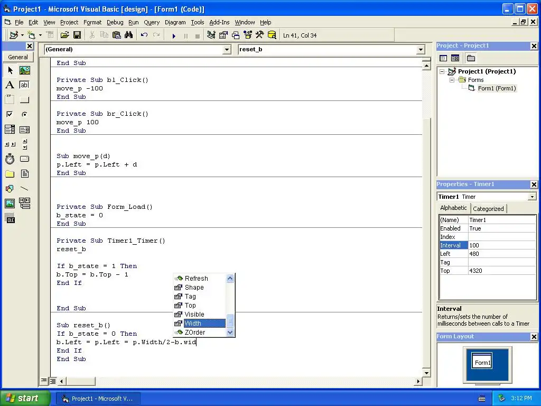Image resolution: width=541 pixels, height=406 pixels.
Task: Select Form1 (Form1) in project tree
Action: 497,88
